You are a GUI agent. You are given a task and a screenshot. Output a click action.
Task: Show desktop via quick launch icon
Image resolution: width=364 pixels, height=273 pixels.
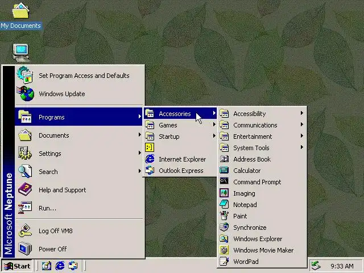point(47,266)
